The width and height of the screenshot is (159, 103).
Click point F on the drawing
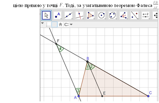pyautogui.click(x=56, y=44)
